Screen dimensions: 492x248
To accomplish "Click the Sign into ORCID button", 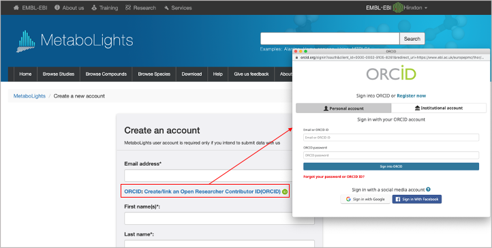I will point(391,166).
